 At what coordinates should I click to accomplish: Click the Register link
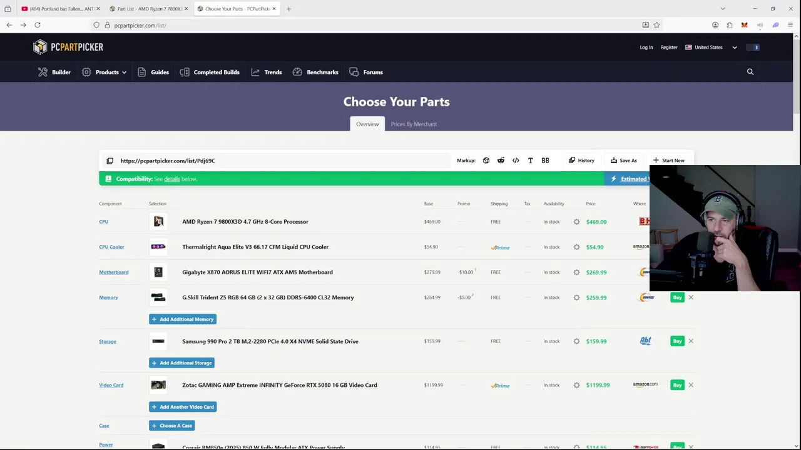point(669,47)
